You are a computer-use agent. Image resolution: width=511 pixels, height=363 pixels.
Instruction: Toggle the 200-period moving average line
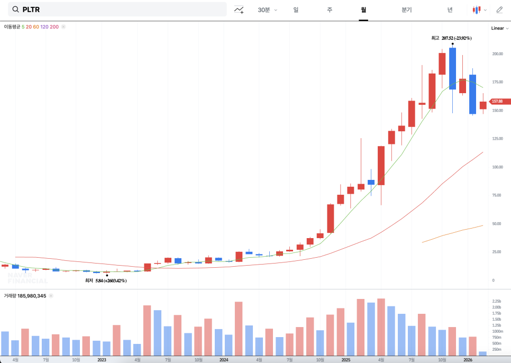tap(54, 26)
